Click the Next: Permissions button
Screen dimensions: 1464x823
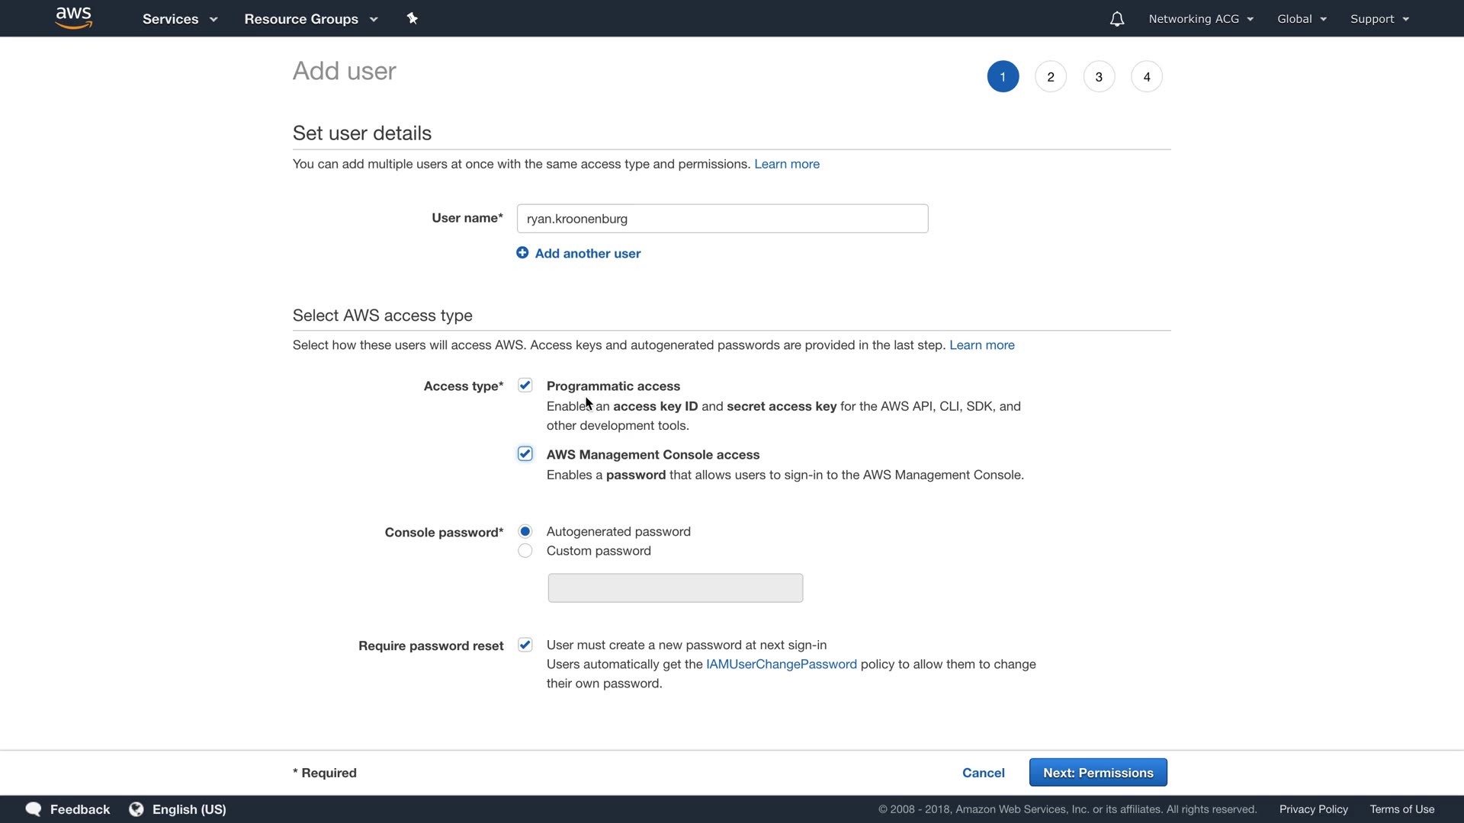[1098, 773]
